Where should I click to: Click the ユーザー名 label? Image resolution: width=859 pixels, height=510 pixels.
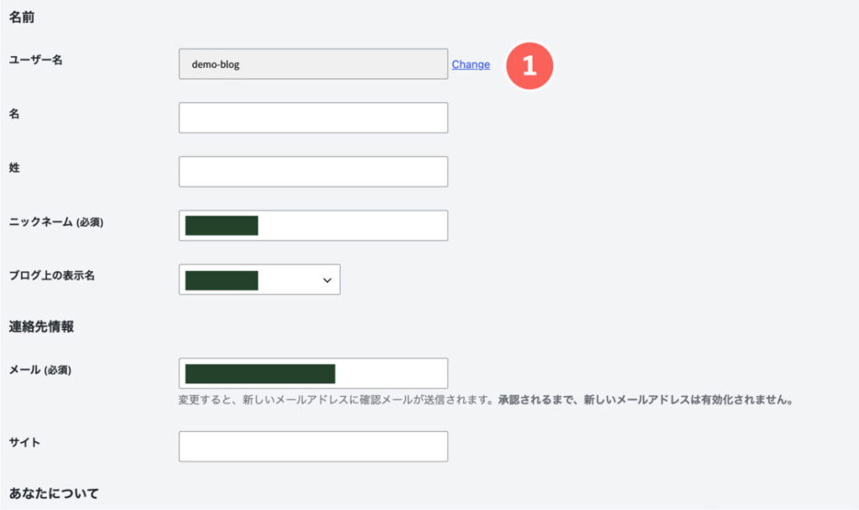35,60
